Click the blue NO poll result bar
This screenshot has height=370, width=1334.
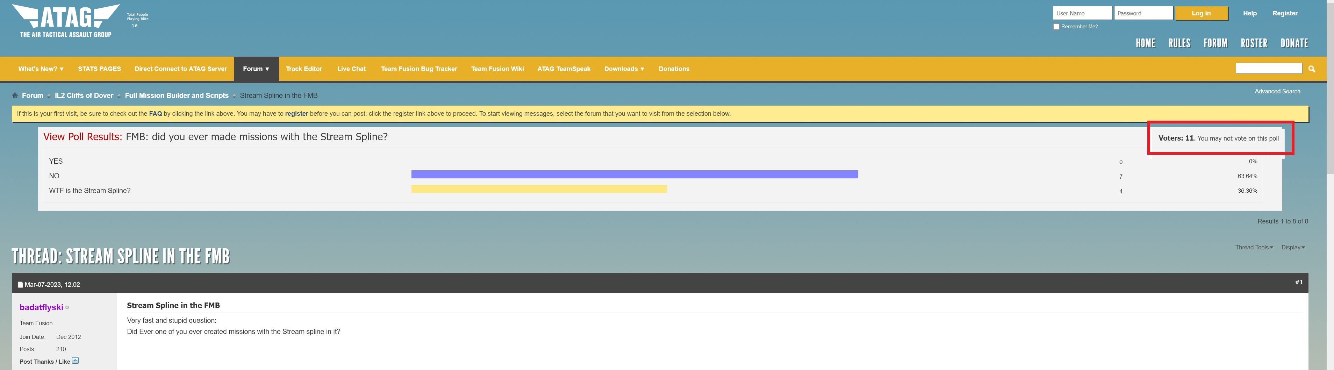[x=634, y=175]
